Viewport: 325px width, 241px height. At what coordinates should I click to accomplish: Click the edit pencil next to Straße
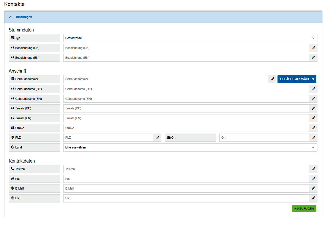pos(313,128)
